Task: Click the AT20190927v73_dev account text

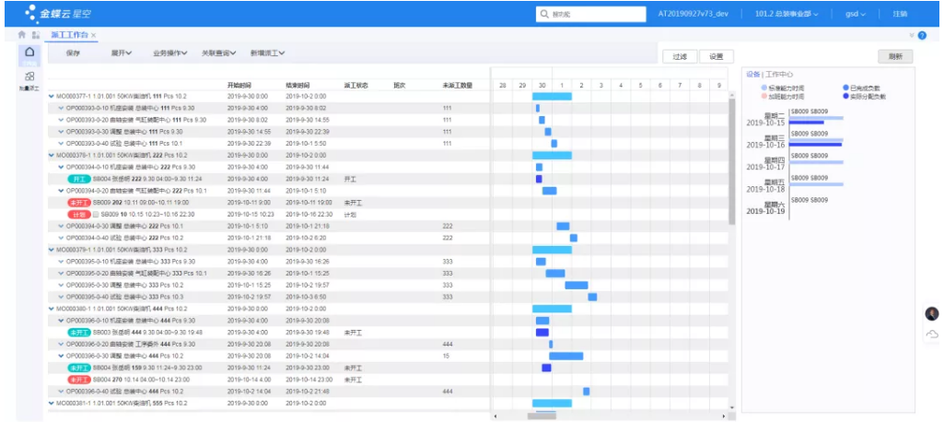Action: (693, 14)
